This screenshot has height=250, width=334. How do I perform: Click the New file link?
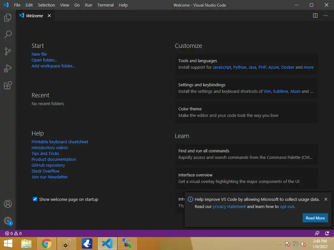tap(39, 54)
